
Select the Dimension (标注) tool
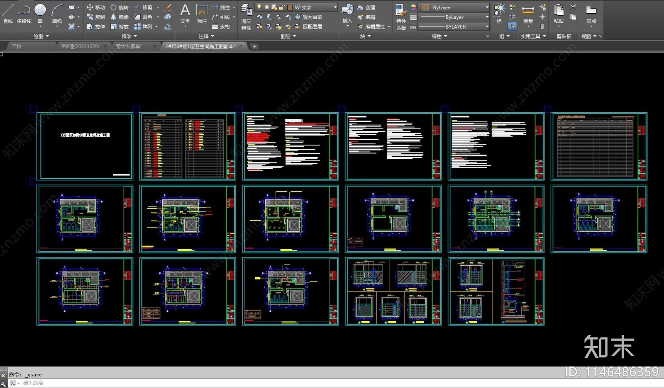[x=202, y=14]
